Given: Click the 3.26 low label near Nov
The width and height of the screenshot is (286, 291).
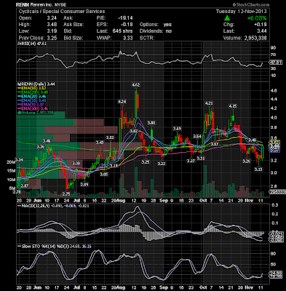Looking at the screenshot, I should click(x=247, y=161).
